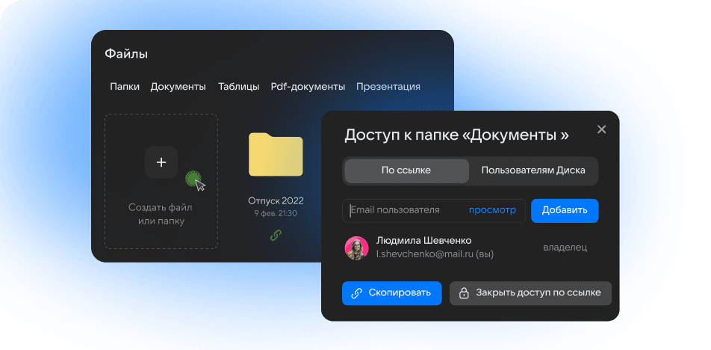Select the По ссылке access option
This screenshot has height=350, width=711.
point(407,171)
